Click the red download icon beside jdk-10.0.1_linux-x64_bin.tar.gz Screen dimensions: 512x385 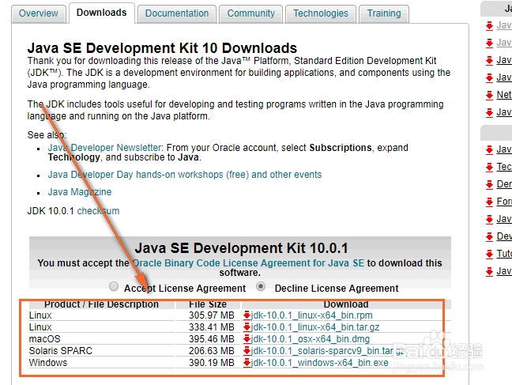coord(247,327)
